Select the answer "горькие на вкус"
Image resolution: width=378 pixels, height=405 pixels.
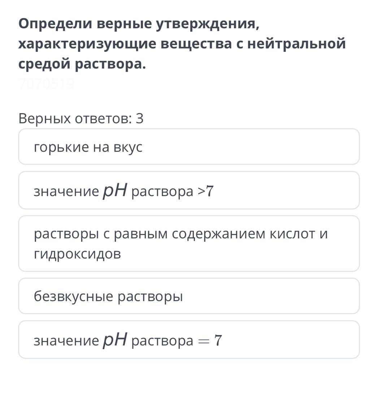coord(189,147)
